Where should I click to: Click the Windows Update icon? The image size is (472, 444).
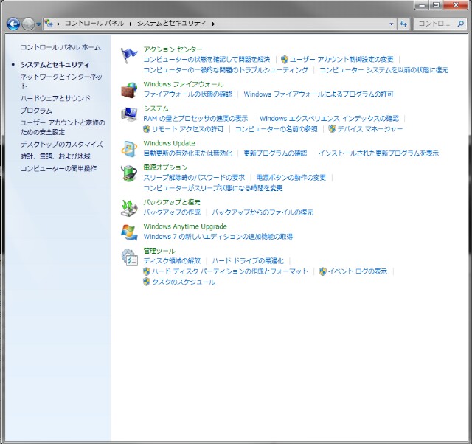[129, 149]
